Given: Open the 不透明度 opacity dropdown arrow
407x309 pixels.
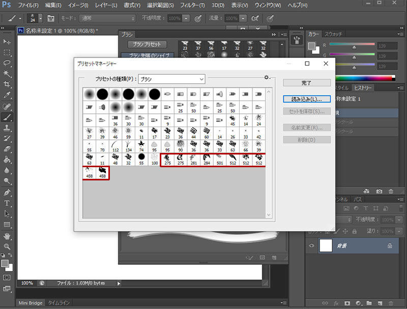Looking at the screenshot, I should coord(186,18).
